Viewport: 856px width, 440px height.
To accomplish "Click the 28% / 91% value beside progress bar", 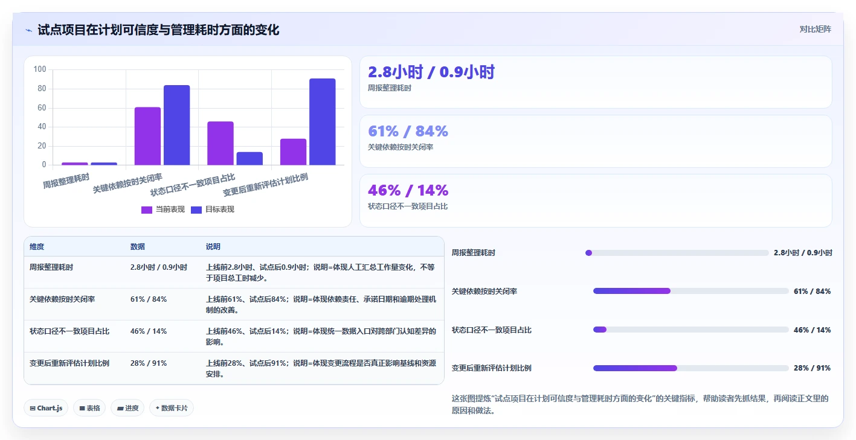I will point(813,368).
